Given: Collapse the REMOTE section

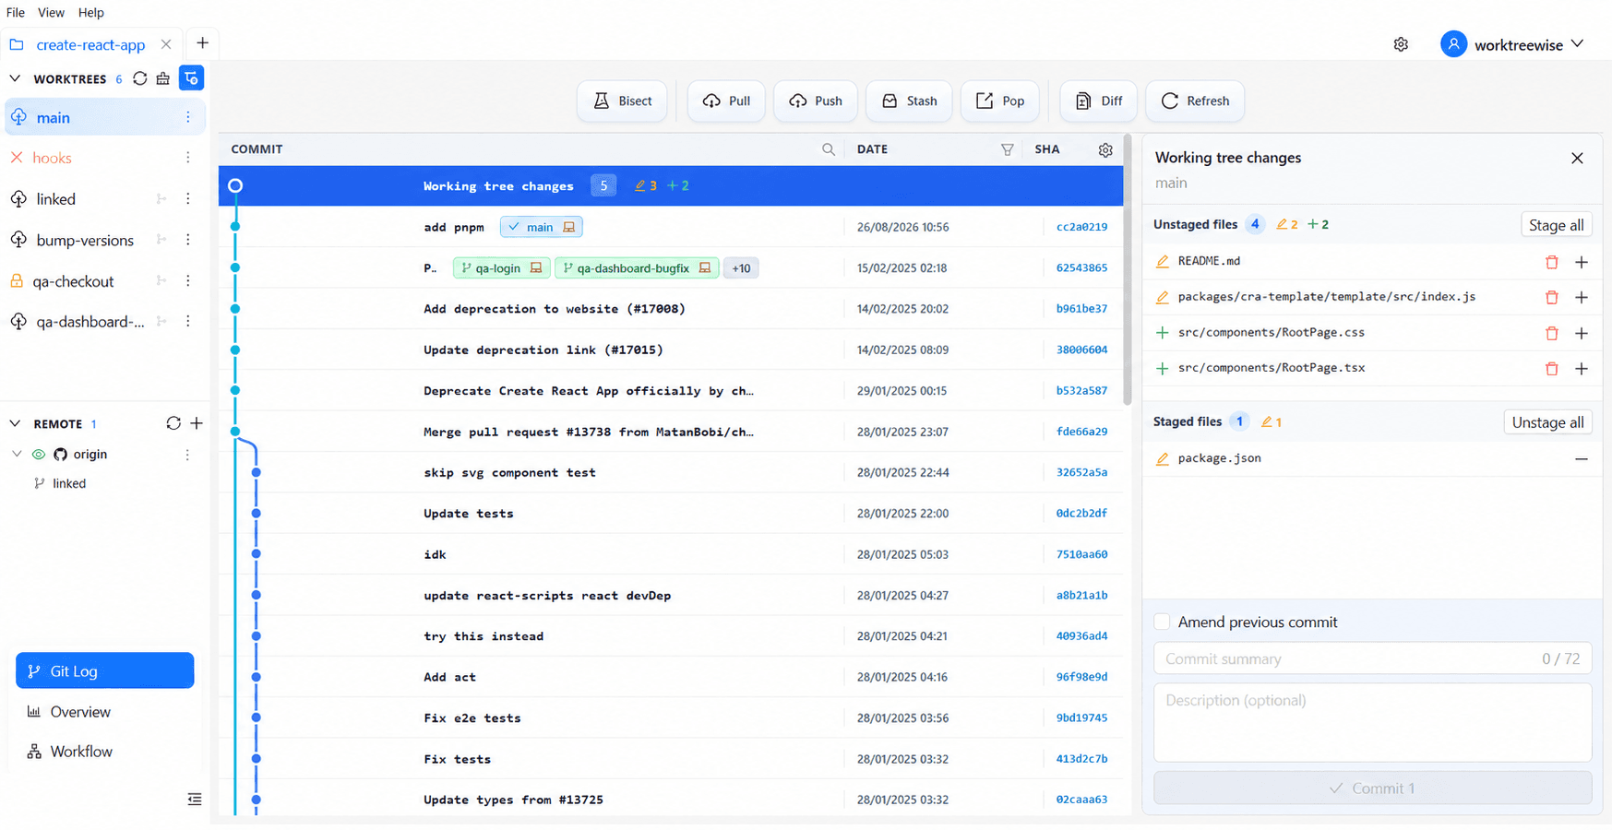Looking at the screenshot, I should tap(15, 423).
